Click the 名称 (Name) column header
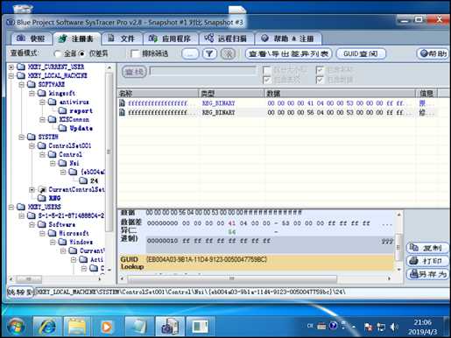Image resolution: width=451 pixels, height=338 pixels. [159, 94]
